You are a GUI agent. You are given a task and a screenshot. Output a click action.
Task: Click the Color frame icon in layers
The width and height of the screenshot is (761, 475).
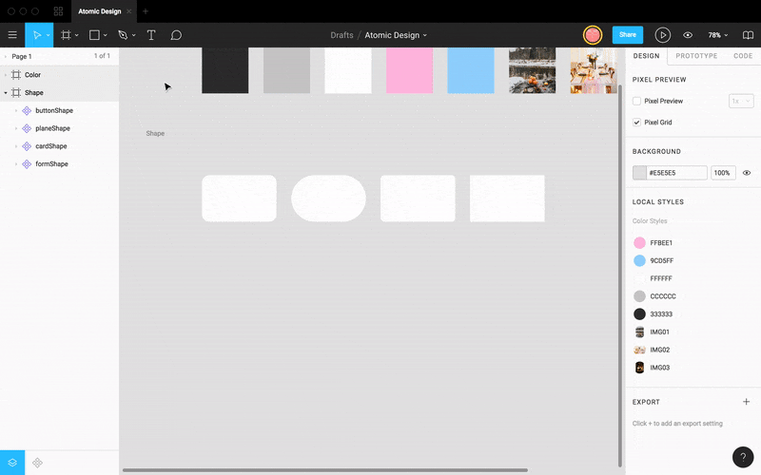(x=16, y=75)
